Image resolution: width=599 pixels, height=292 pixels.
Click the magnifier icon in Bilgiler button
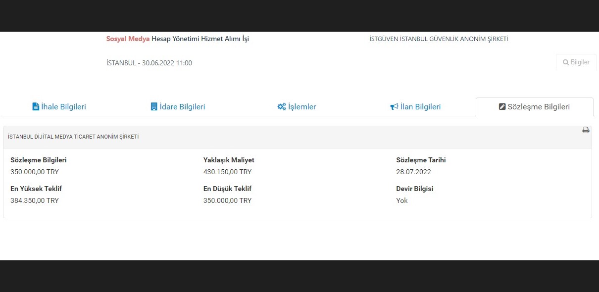[x=565, y=62]
